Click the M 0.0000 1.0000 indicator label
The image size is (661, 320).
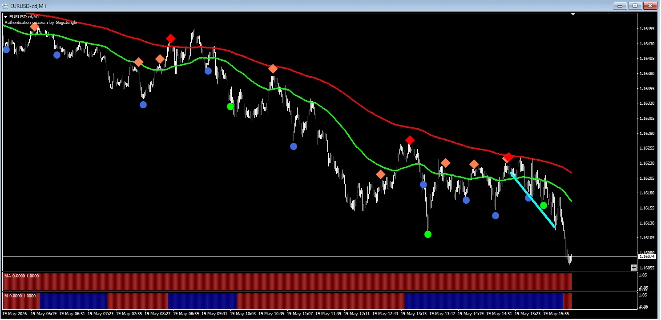(x=20, y=296)
